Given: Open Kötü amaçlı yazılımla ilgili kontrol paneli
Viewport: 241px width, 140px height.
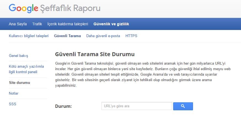Looking at the screenshot, I should point(26,69).
